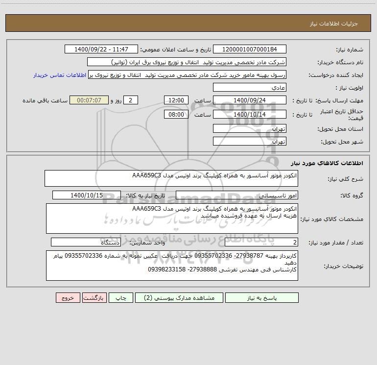Image resolution: width=377 pixels, height=365 pixels.
Task: Open مشاهده مدارک پیوستی (2) button
Action: click(179, 298)
